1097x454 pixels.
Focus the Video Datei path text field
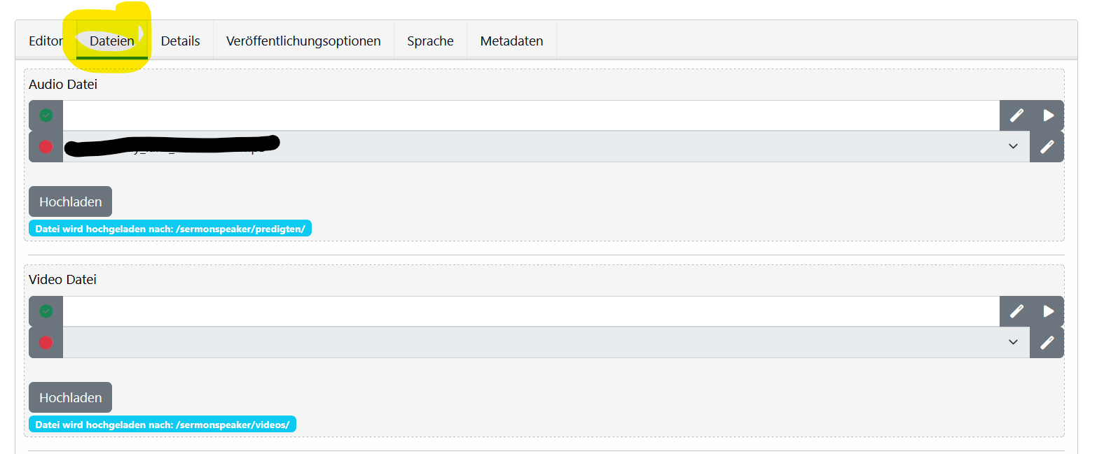pos(530,311)
